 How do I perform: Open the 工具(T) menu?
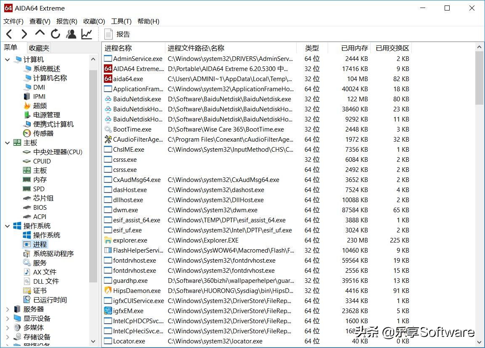click(121, 21)
